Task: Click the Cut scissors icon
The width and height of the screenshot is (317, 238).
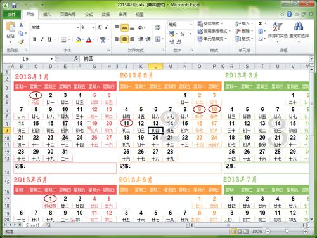Action: click(21, 25)
